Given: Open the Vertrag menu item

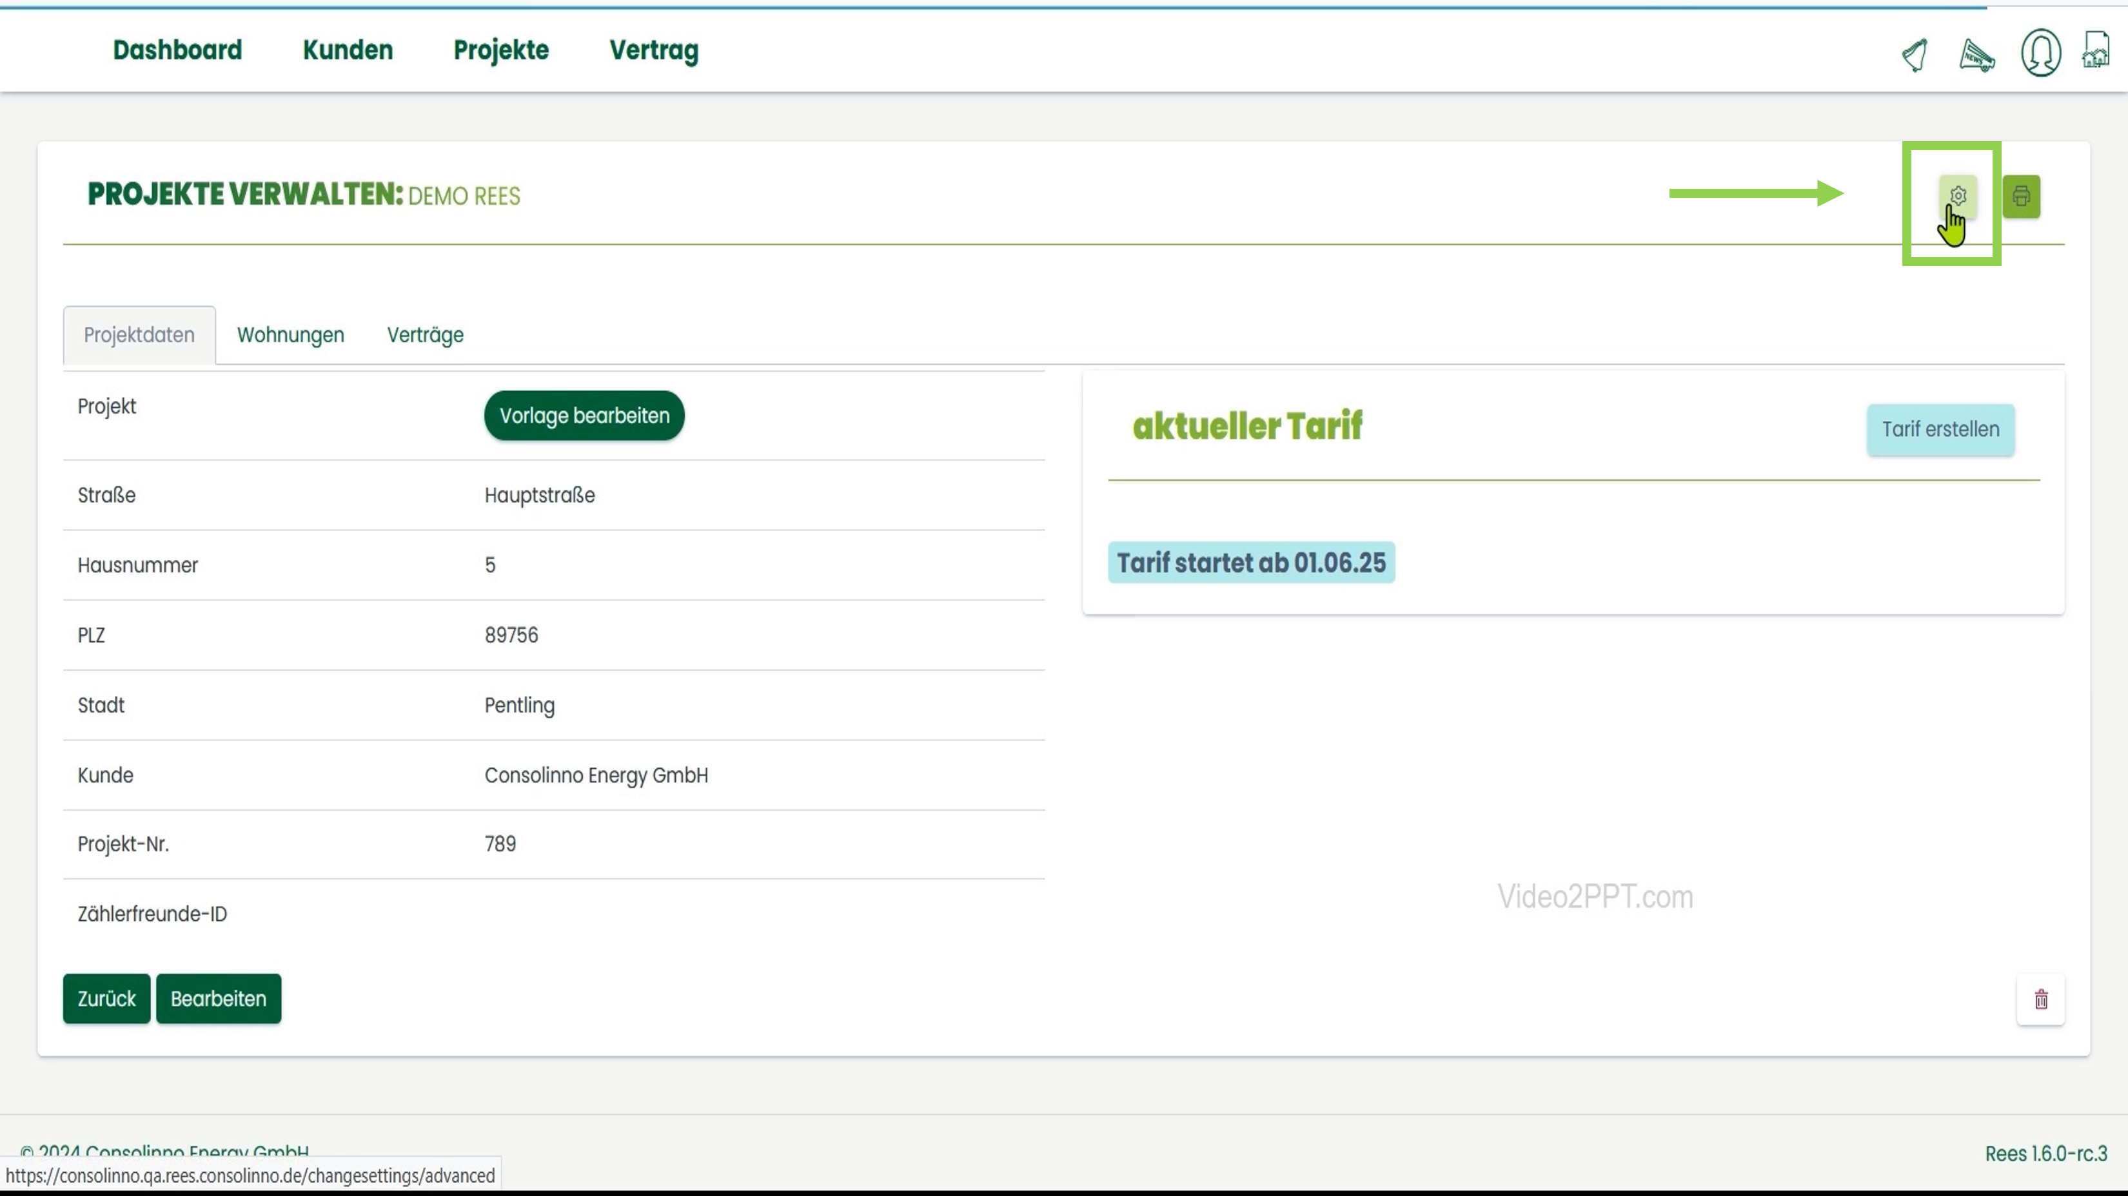Looking at the screenshot, I should (x=653, y=50).
